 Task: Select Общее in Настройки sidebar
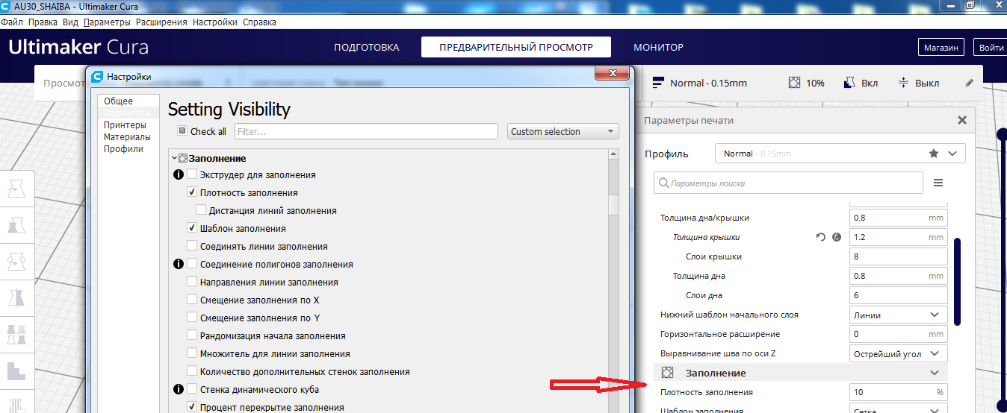(x=118, y=101)
